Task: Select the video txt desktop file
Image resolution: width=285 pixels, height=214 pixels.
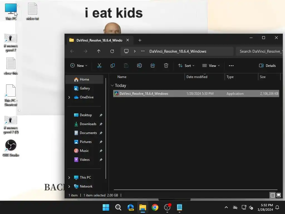Action: coord(33,11)
